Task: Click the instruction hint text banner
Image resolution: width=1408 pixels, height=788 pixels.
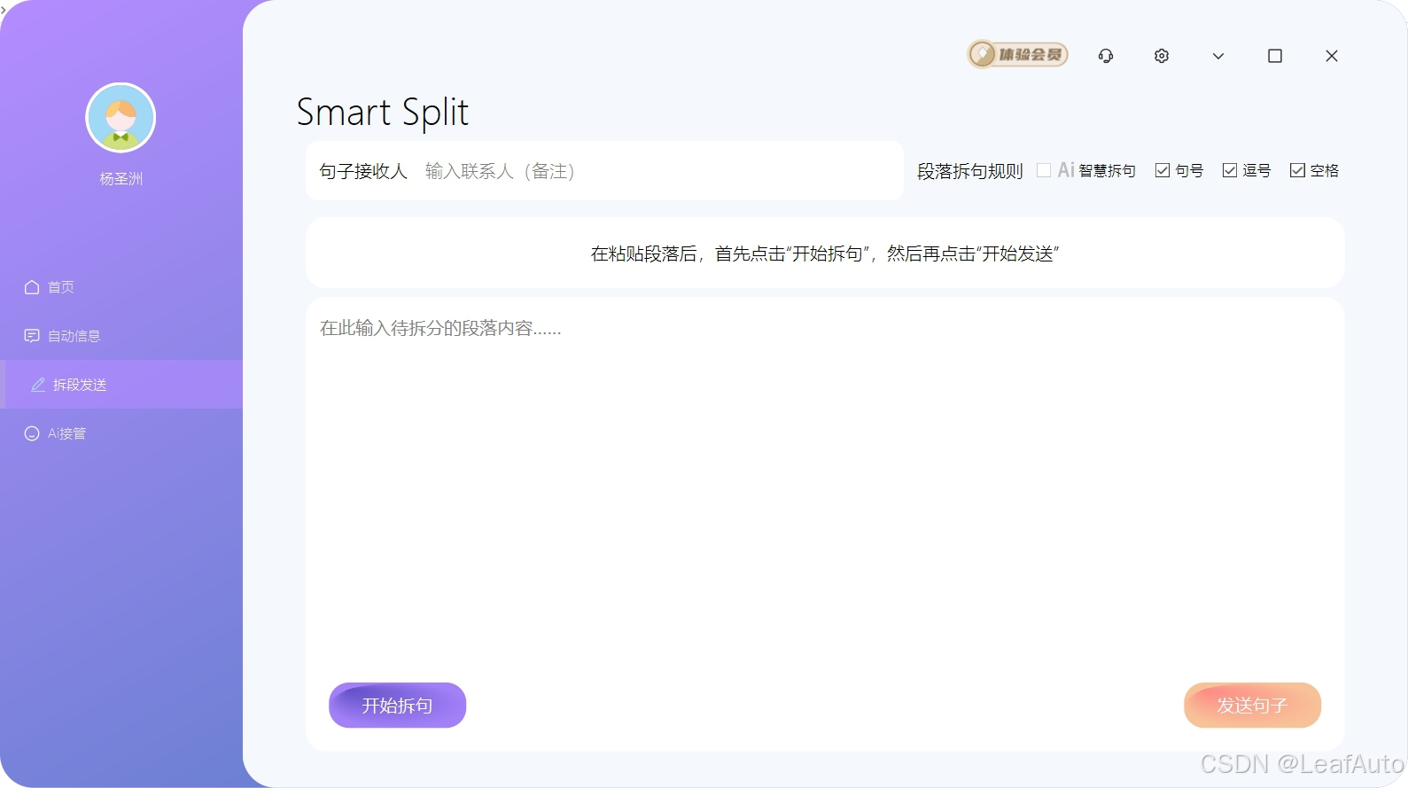Action: coord(825,254)
